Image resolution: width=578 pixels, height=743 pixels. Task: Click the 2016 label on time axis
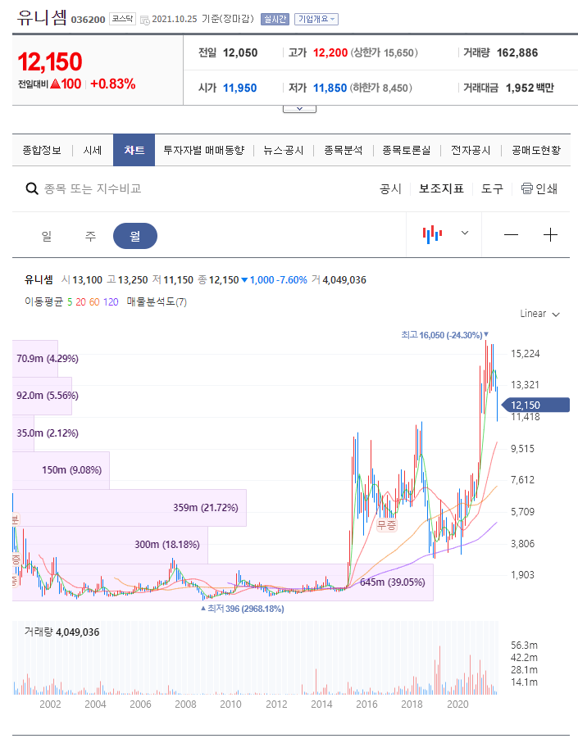tap(366, 704)
